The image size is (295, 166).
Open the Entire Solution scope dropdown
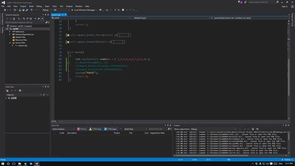click(x=64, y=129)
